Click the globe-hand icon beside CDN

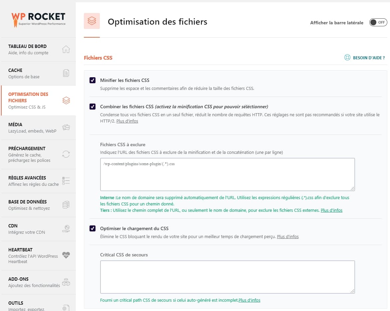point(66,229)
